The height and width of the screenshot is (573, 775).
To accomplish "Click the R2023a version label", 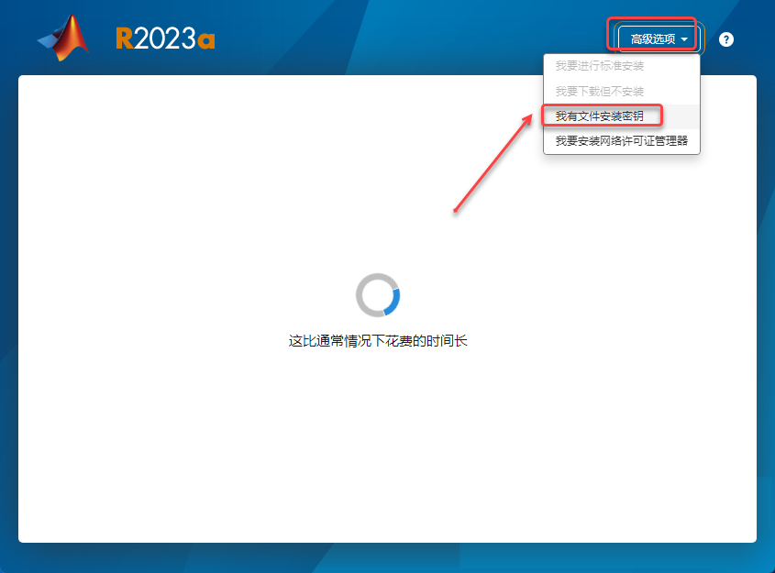I will tap(163, 39).
